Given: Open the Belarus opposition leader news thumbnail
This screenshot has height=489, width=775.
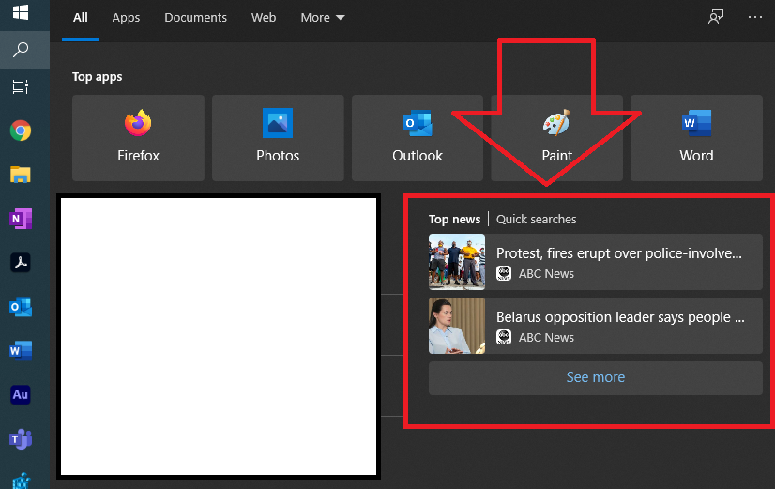Looking at the screenshot, I should coord(457,326).
